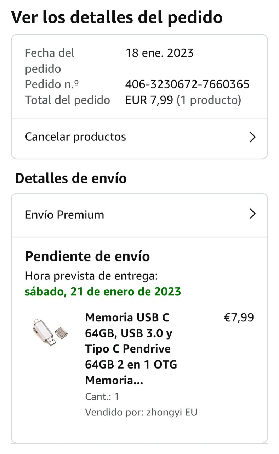
Task: Click the Ver los detalles del pedido heading
Action: 117,17
